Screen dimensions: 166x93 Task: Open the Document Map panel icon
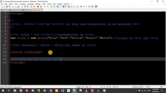coord(69,6)
